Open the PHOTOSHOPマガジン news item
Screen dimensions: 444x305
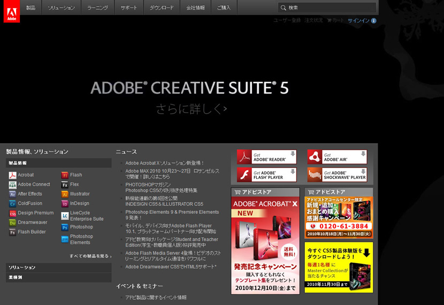[x=162, y=188]
